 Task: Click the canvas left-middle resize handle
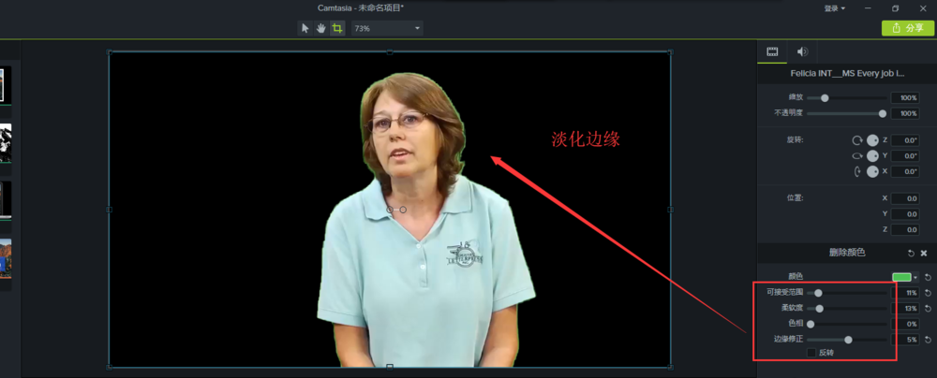[x=109, y=210]
